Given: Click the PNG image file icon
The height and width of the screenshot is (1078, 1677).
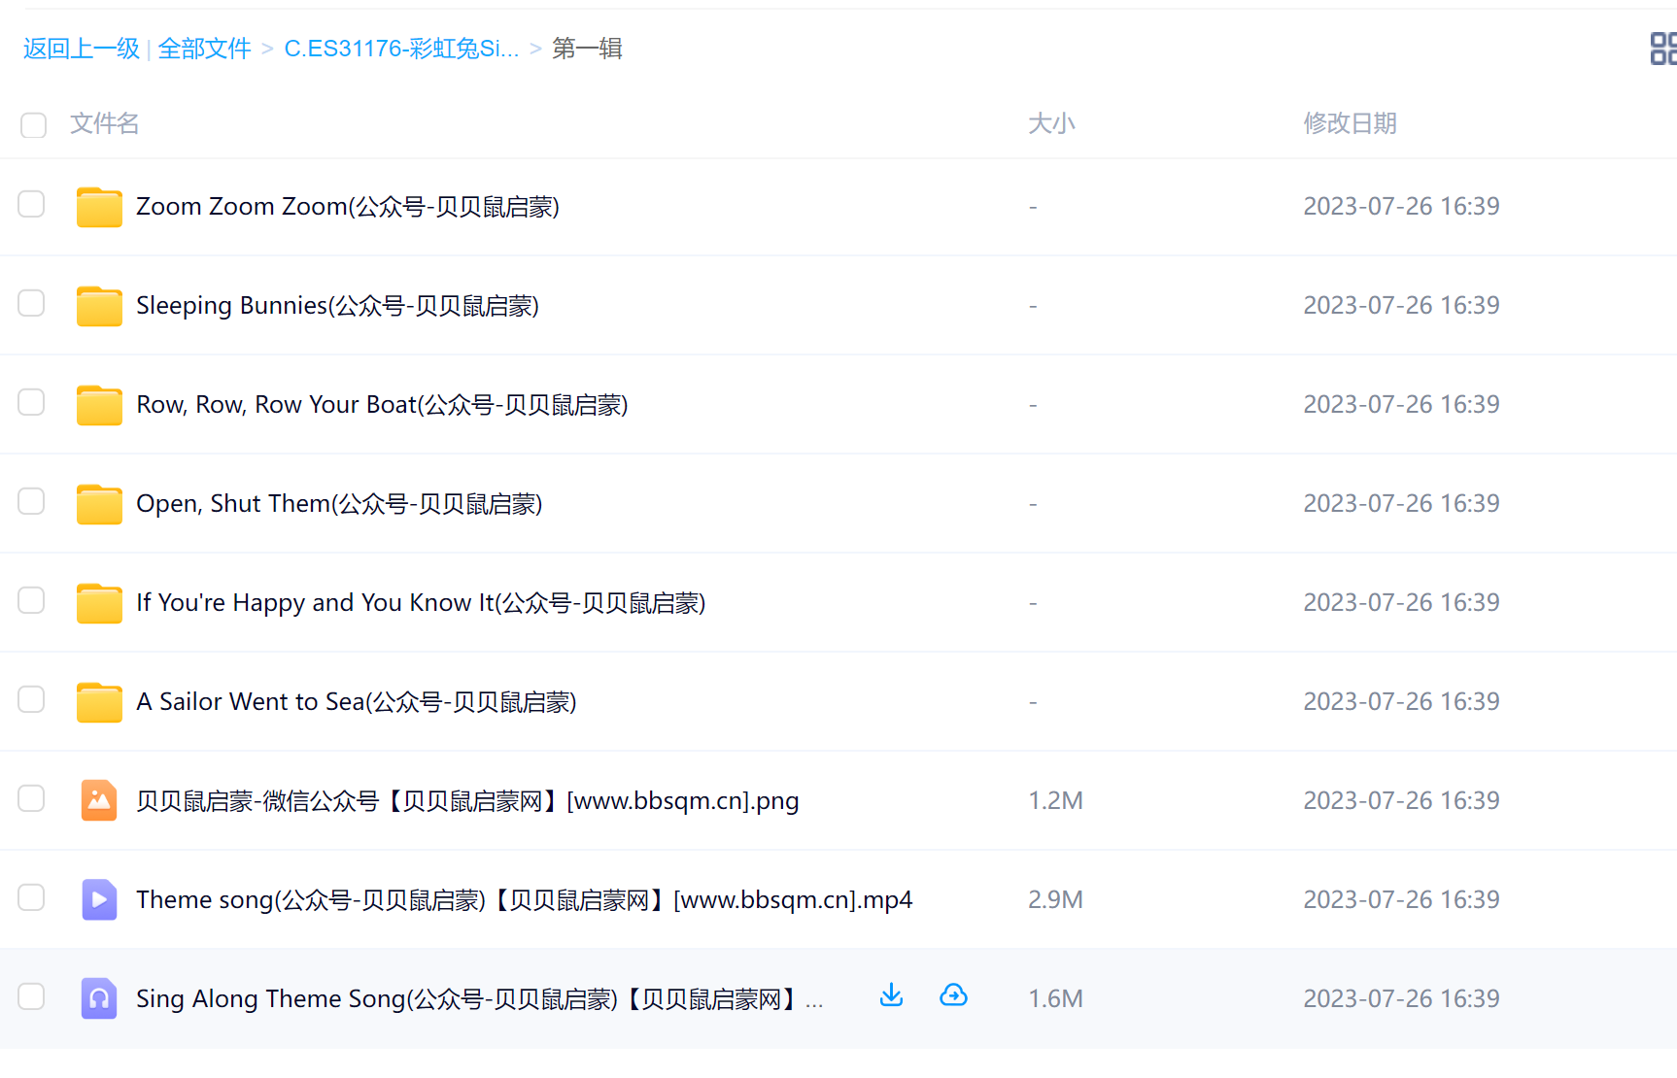Looking at the screenshot, I should [99, 801].
